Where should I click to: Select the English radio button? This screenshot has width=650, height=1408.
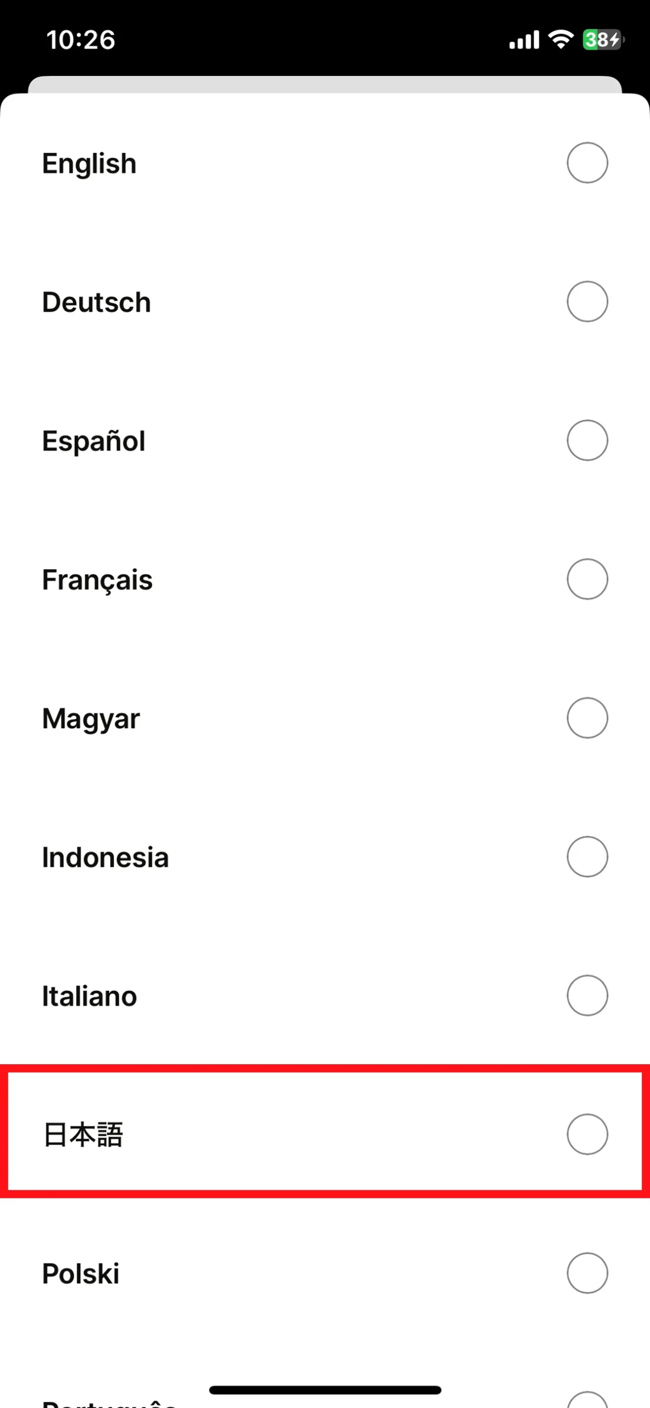[x=587, y=163]
